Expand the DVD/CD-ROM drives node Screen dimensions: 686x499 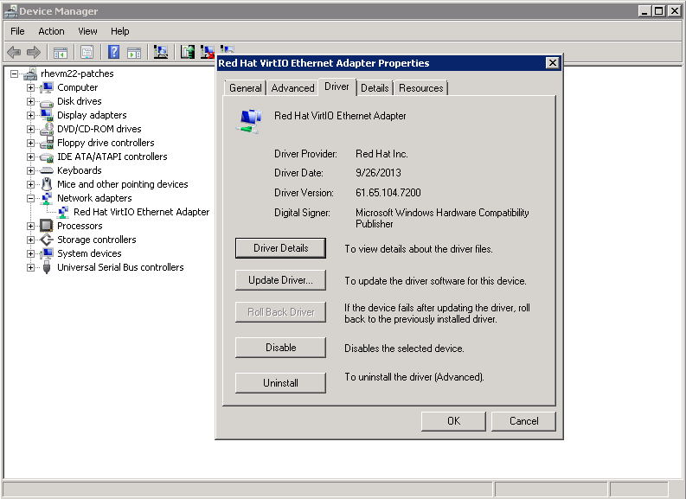pyautogui.click(x=30, y=129)
